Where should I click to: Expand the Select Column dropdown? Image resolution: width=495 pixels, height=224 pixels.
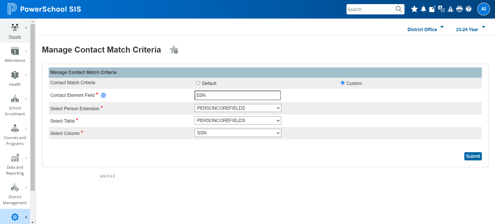pos(238,133)
